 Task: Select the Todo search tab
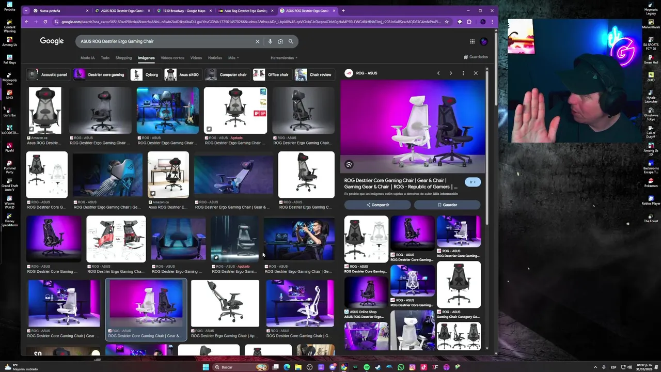pyautogui.click(x=105, y=58)
